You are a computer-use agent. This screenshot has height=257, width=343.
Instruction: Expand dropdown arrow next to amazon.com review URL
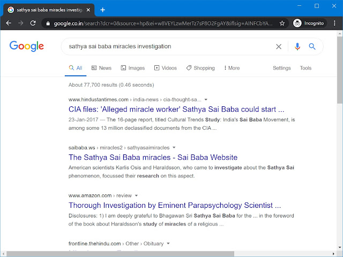pyautogui.click(x=136, y=196)
